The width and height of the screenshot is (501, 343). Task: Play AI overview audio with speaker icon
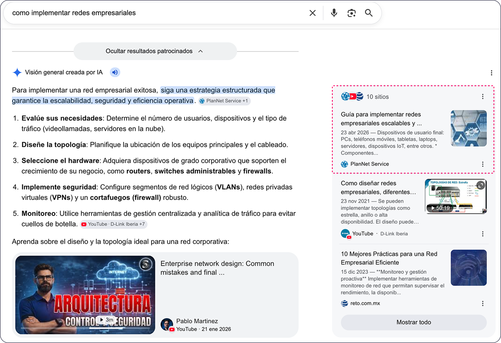coord(115,72)
